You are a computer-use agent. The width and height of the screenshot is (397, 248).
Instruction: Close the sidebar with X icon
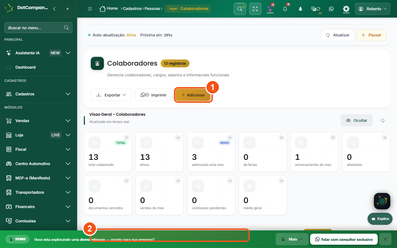68,9
